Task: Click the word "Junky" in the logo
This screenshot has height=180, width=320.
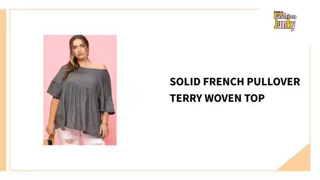Action: click(284, 25)
